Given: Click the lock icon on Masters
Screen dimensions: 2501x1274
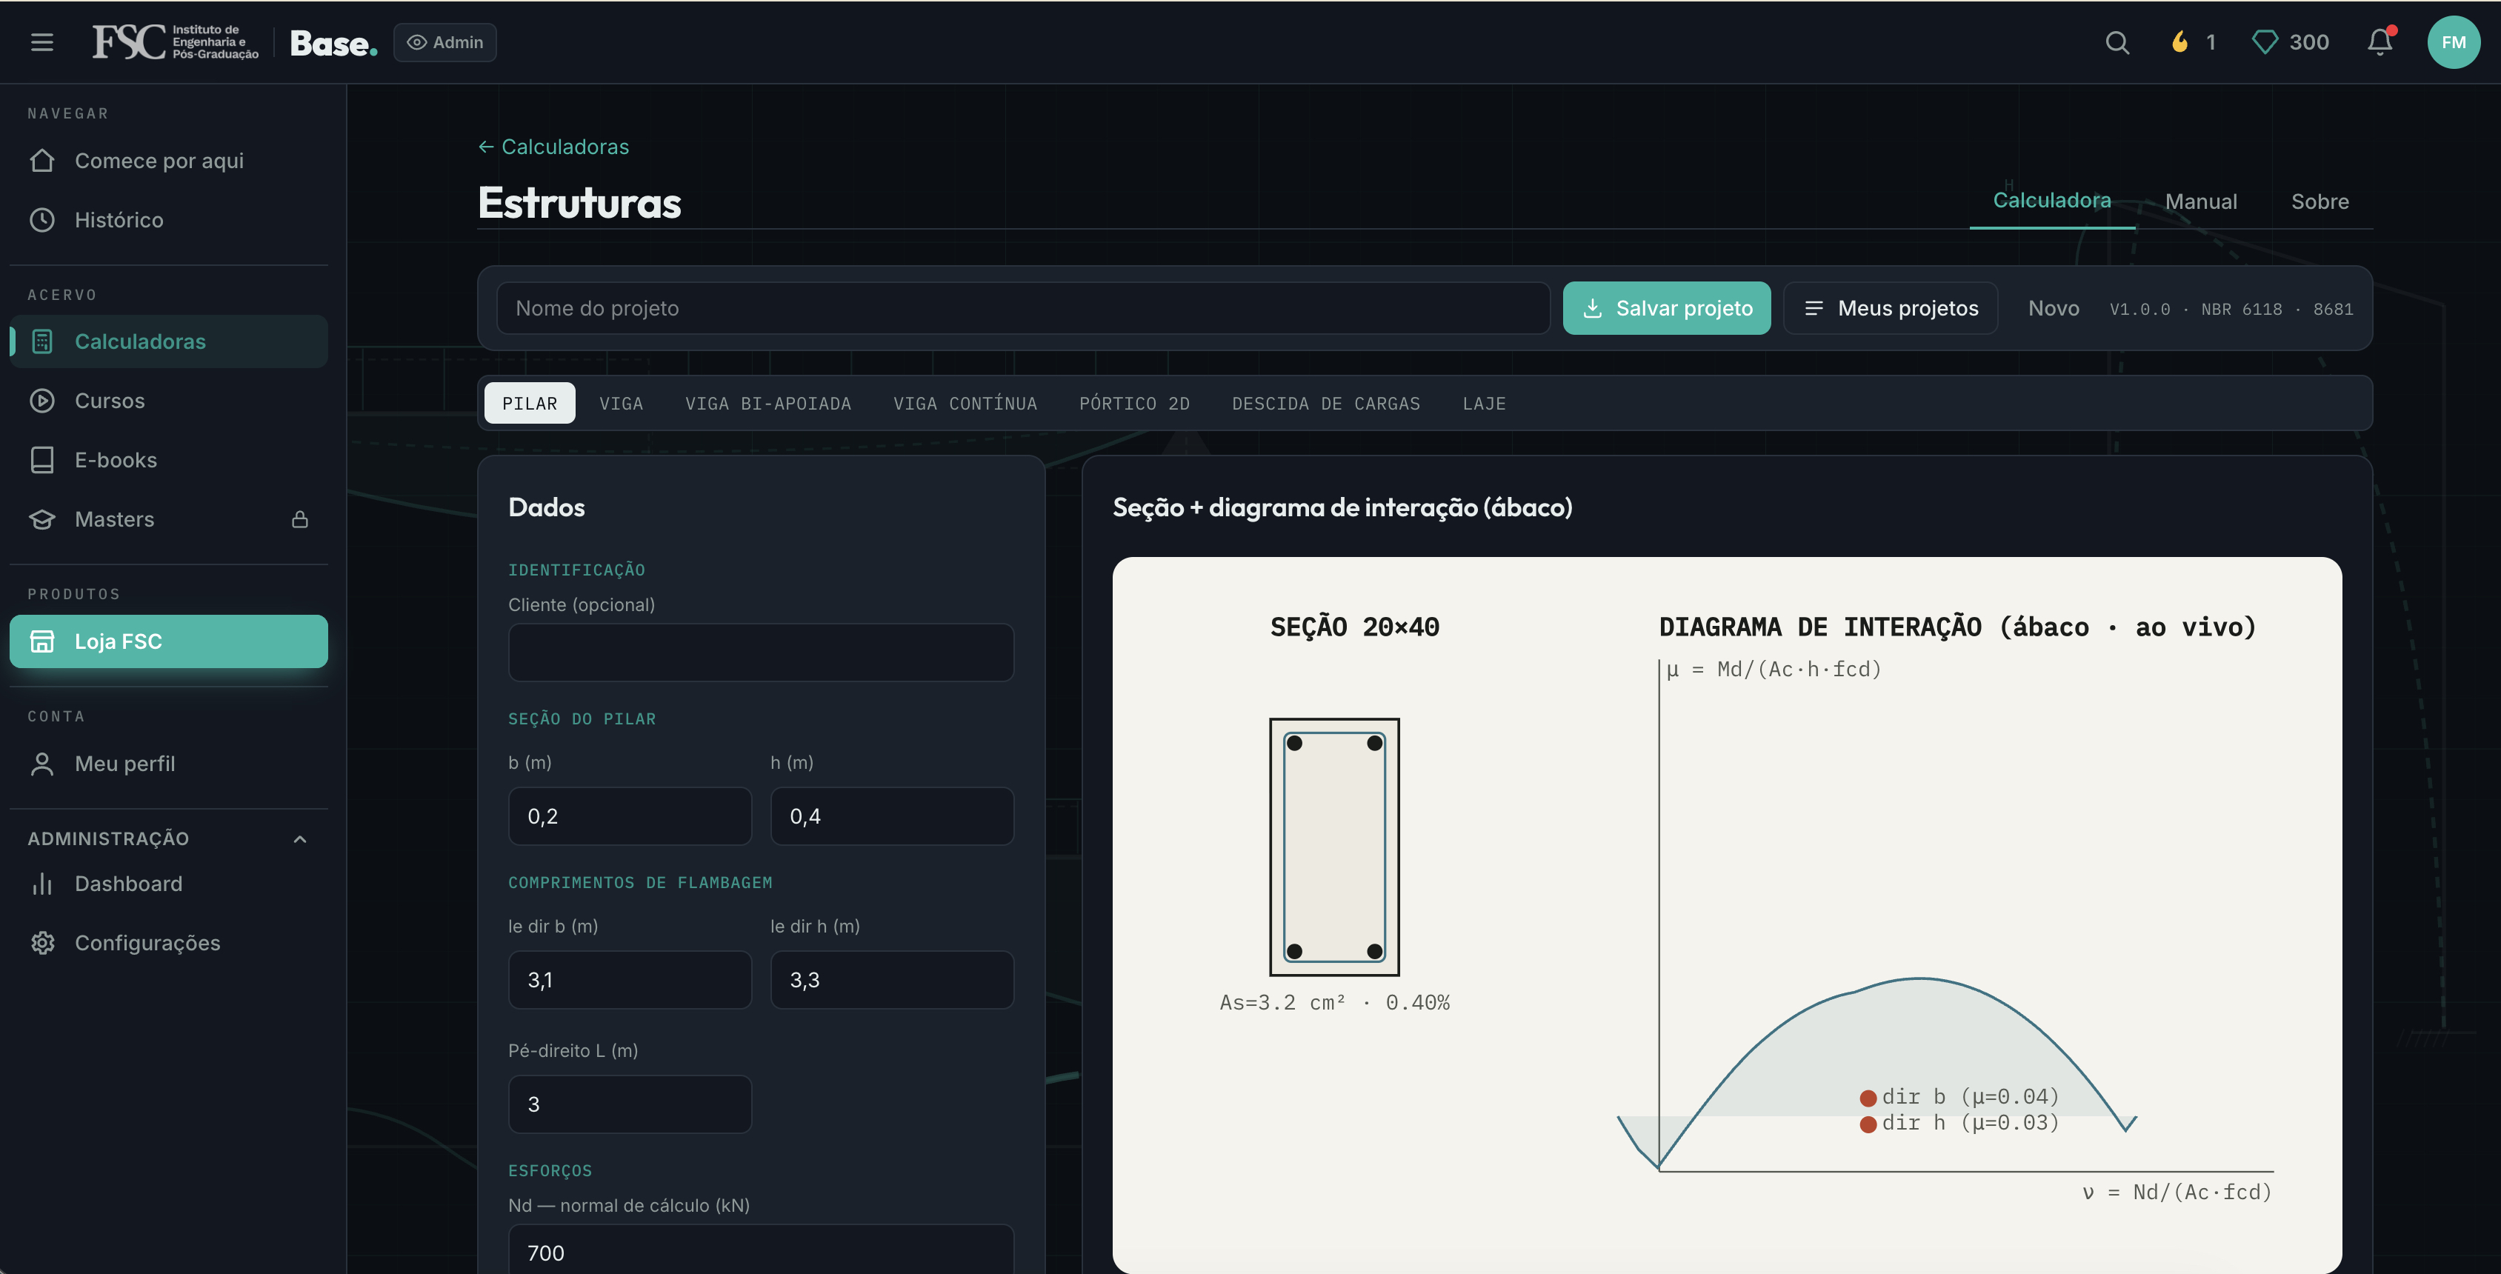Looking at the screenshot, I should [x=300, y=519].
